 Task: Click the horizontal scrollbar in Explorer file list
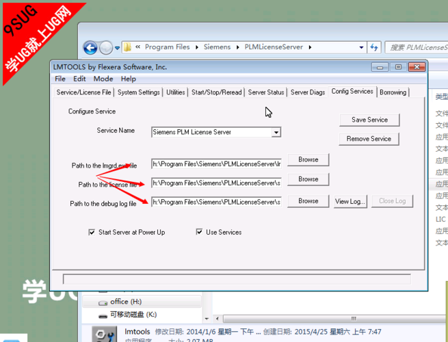[x=336, y=319]
